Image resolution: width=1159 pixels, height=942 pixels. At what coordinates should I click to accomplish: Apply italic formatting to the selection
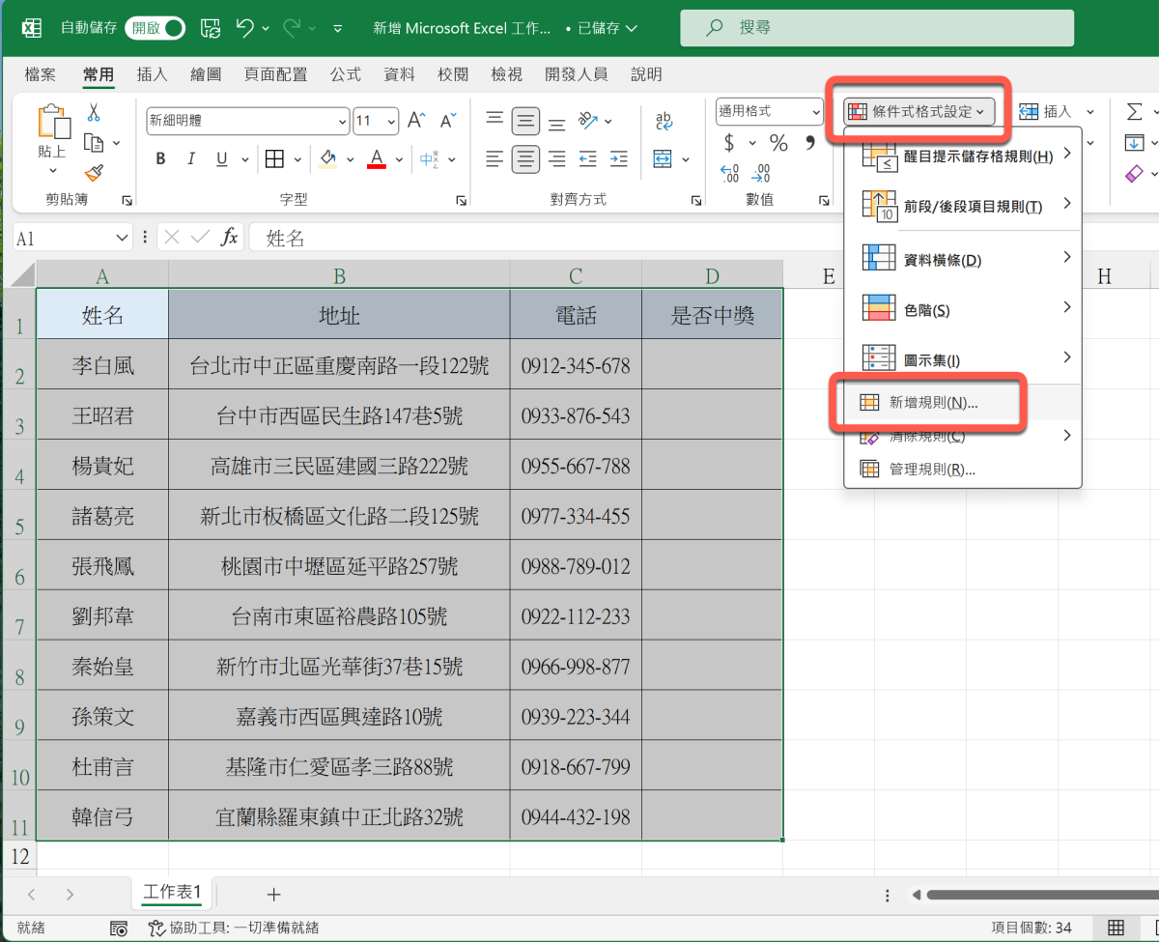191,159
